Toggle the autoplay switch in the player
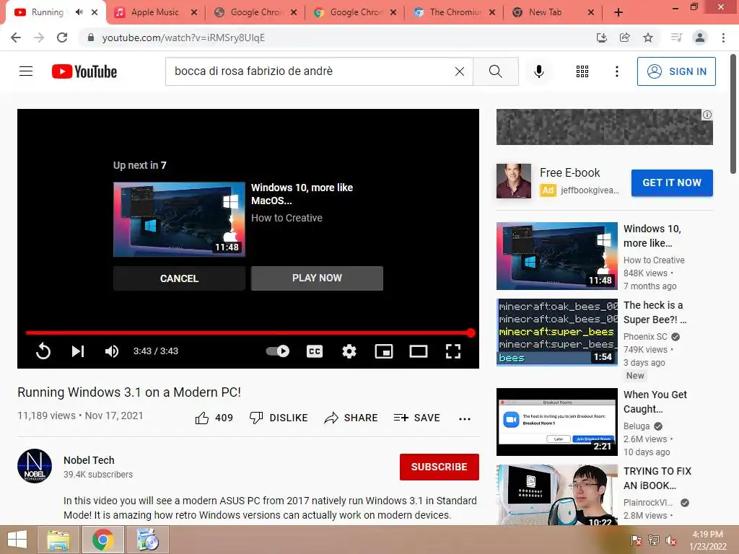The image size is (739, 554). pos(278,351)
